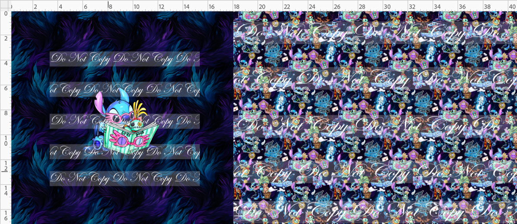Click the 24 mark on horizontal ruler
The image size is (517, 224).
(x=312, y=7)
